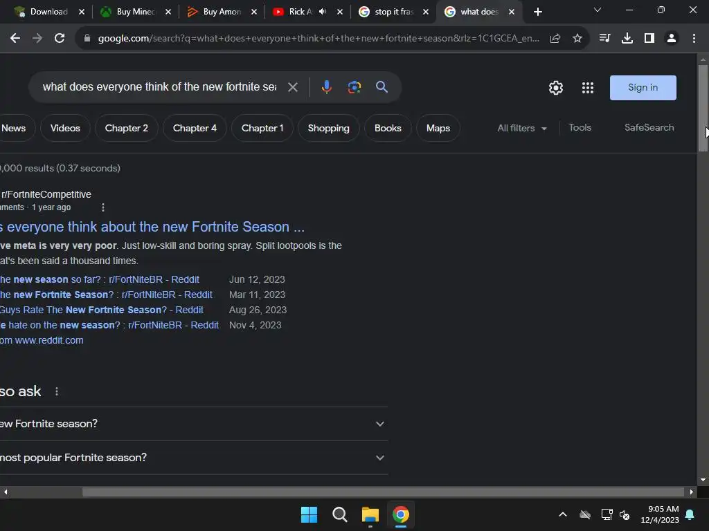The image size is (709, 531).
Task: Start voice search with microphone
Action: (327, 87)
